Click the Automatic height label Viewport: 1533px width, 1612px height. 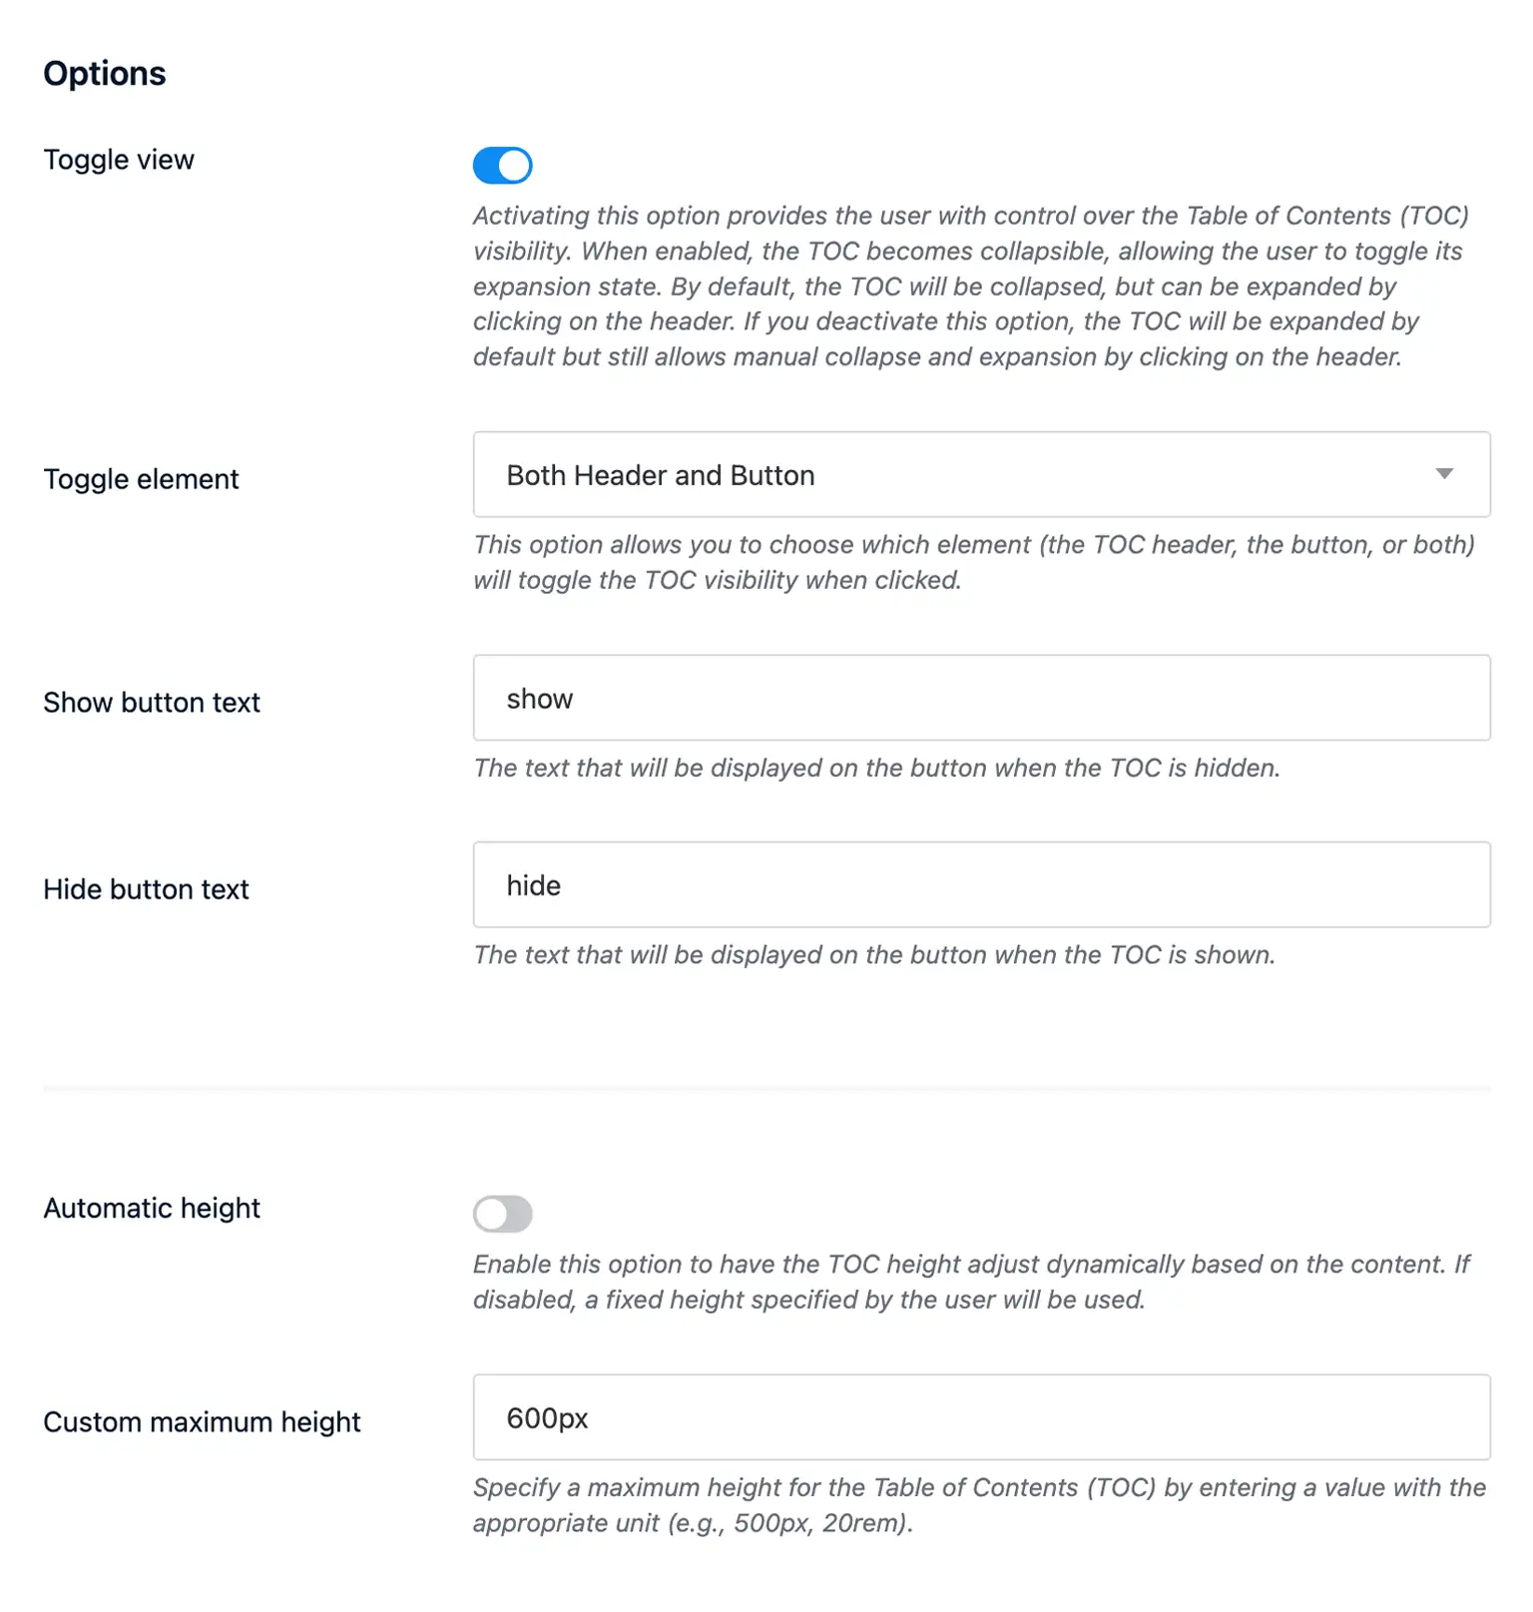pos(151,1208)
